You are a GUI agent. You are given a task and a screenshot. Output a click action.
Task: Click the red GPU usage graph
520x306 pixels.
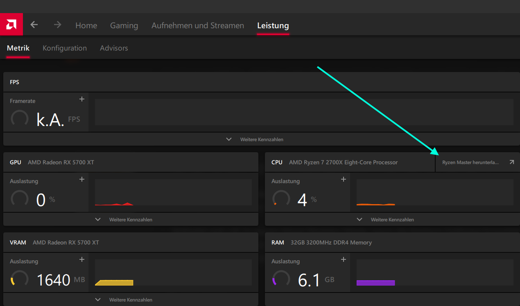[x=173, y=192]
